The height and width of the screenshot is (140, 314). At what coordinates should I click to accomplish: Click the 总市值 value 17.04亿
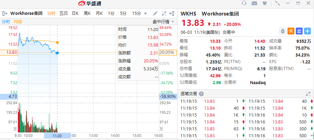point(214,69)
